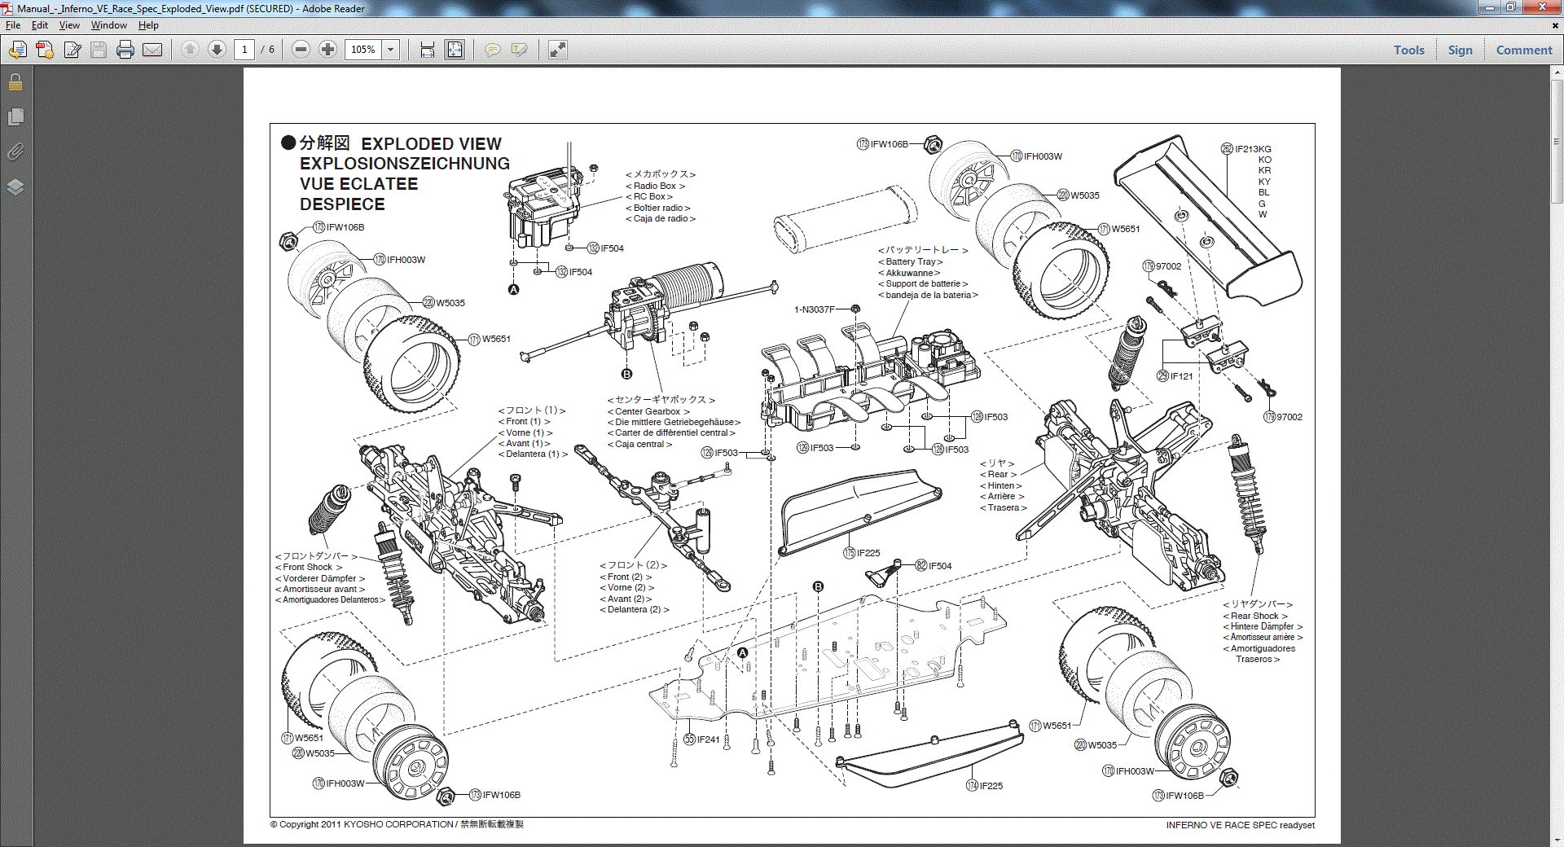Open the Edit menu
This screenshot has height=847, width=1564.
(x=39, y=25)
